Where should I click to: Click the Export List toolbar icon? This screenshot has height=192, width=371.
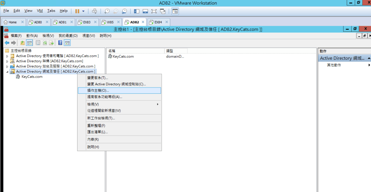(x=51, y=43)
